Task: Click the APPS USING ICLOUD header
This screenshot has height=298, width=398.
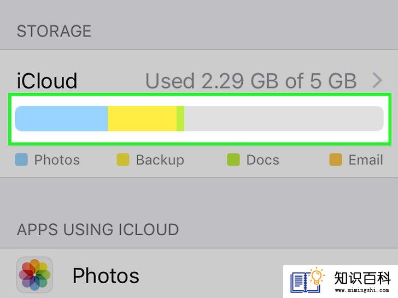Action: pyautogui.click(x=98, y=229)
